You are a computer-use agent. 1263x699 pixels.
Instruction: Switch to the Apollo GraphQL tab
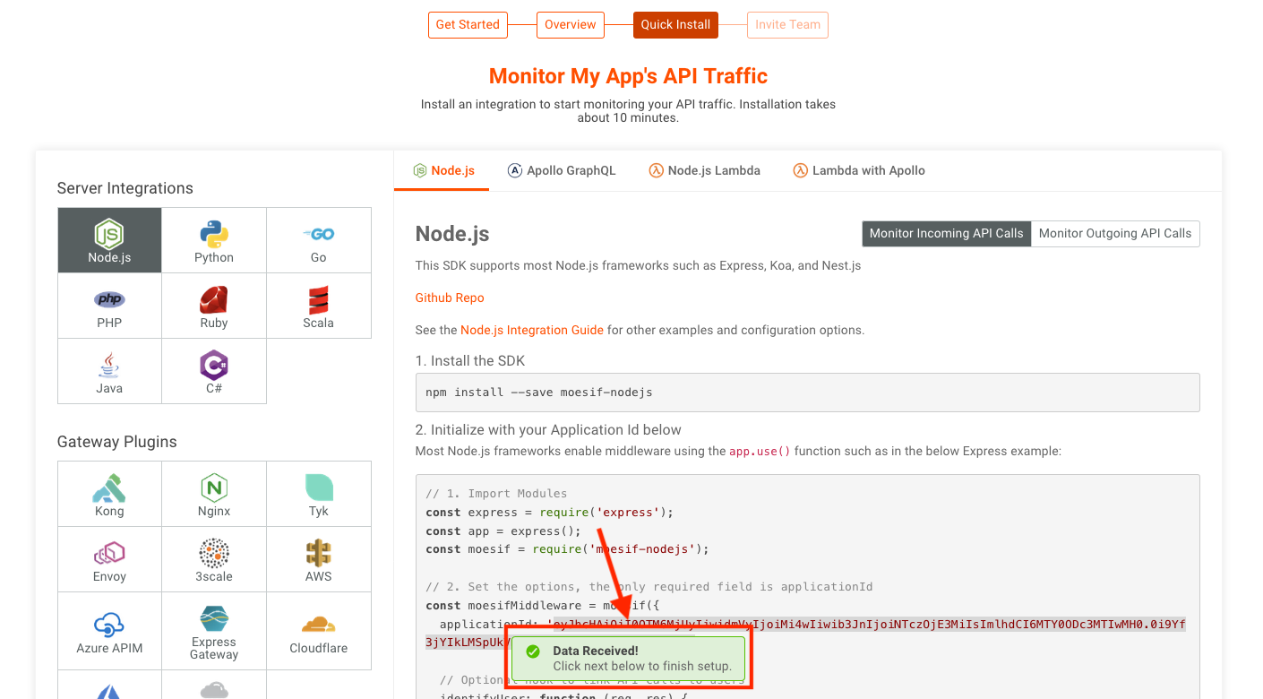tap(562, 169)
